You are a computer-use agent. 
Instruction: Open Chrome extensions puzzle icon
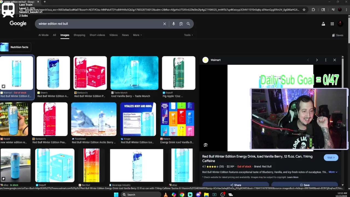[x=313, y=10]
